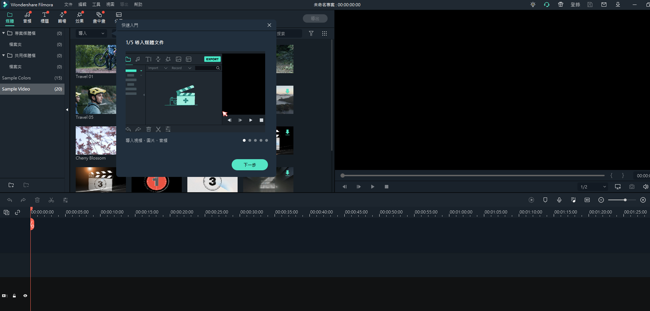This screenshot has width=650, height=311.
Task: Open timeline edit adjustments icon
Action: pyautogui.click(x=65, y=200)
